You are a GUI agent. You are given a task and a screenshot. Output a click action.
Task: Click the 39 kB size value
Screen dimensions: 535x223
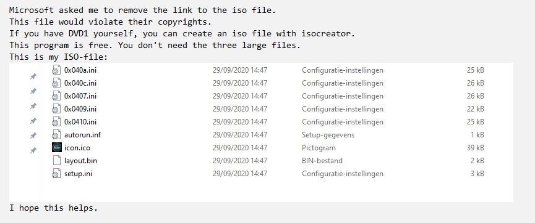coord(475,148)
